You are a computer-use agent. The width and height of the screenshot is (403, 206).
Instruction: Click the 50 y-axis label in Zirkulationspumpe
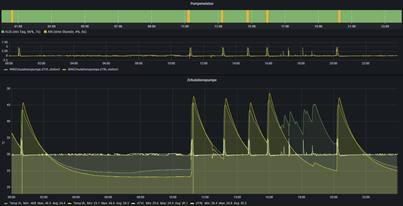click(9, 89)
